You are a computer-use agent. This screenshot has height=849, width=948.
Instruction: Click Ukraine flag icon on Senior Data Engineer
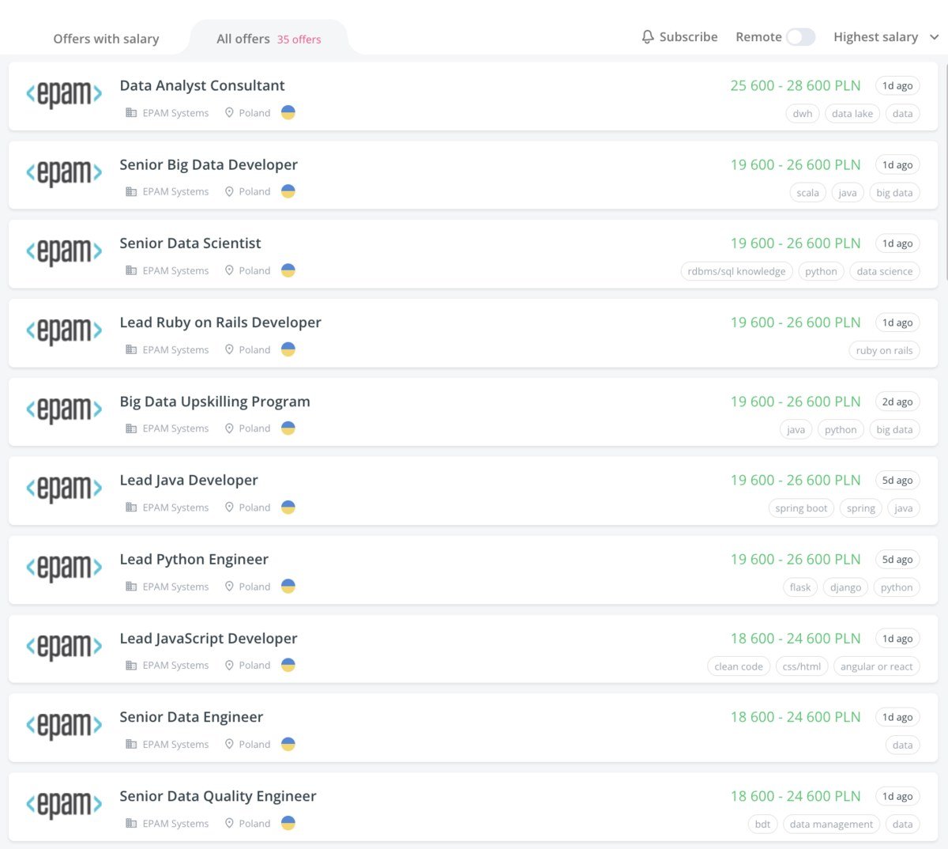tap(288, 744)
